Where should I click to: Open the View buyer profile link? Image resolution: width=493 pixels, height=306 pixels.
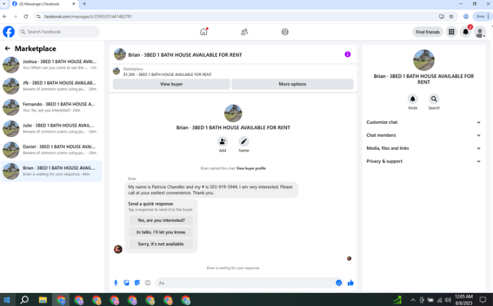(x=251, y=168)
